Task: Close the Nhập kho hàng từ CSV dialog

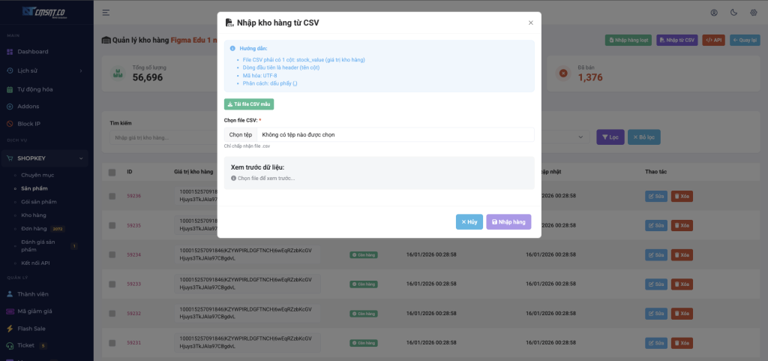Action: (x=530, y=23)
